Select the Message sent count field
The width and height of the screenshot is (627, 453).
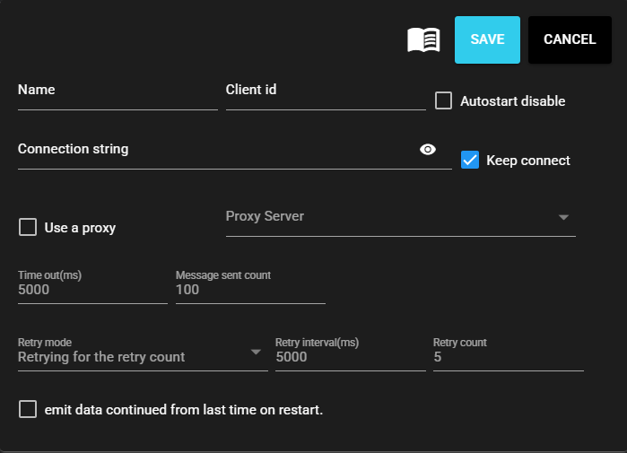249,291
